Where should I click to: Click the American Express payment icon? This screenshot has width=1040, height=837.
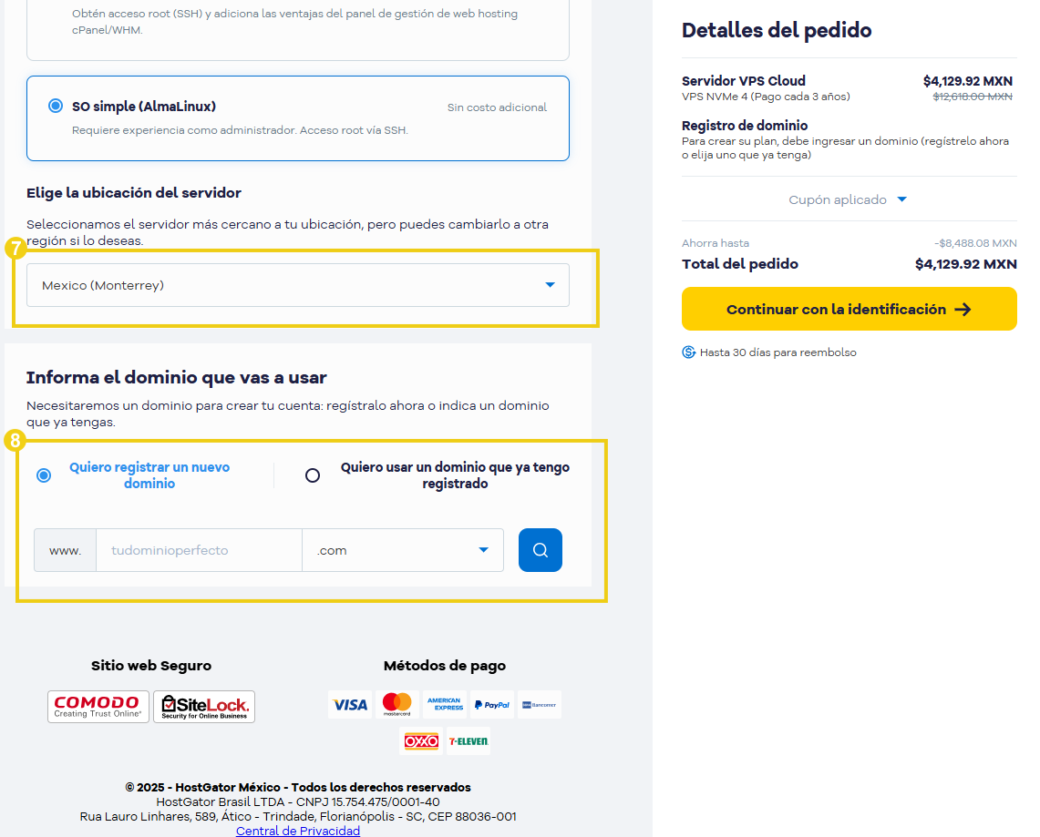445,703
